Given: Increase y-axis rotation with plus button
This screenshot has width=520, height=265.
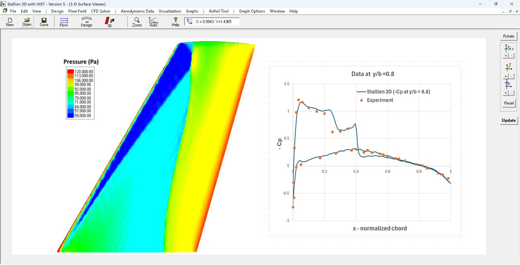Looking at the screenshot, I should click(x=506, y=75).
